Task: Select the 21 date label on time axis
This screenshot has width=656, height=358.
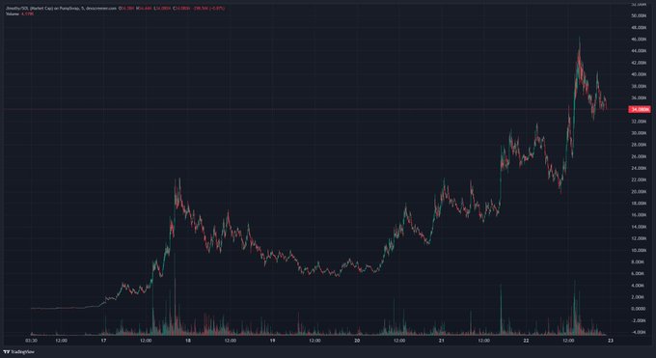Action: [442, 341]
